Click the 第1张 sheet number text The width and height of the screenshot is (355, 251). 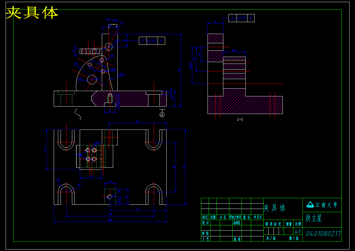pos(294,238)
